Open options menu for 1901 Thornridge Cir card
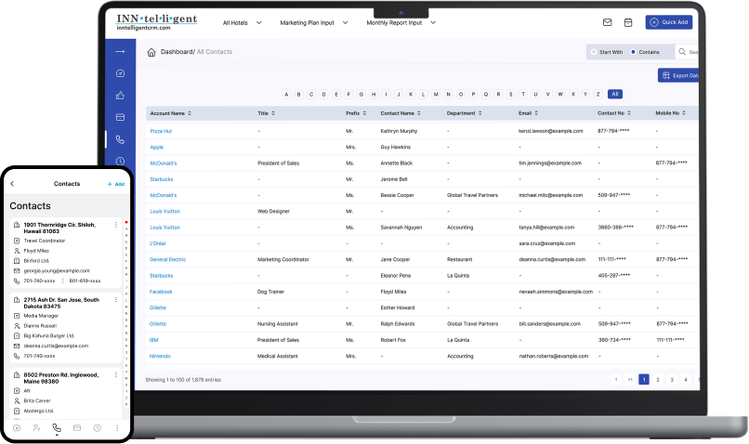This screenshot has height=444, width=749. [116, 225]
